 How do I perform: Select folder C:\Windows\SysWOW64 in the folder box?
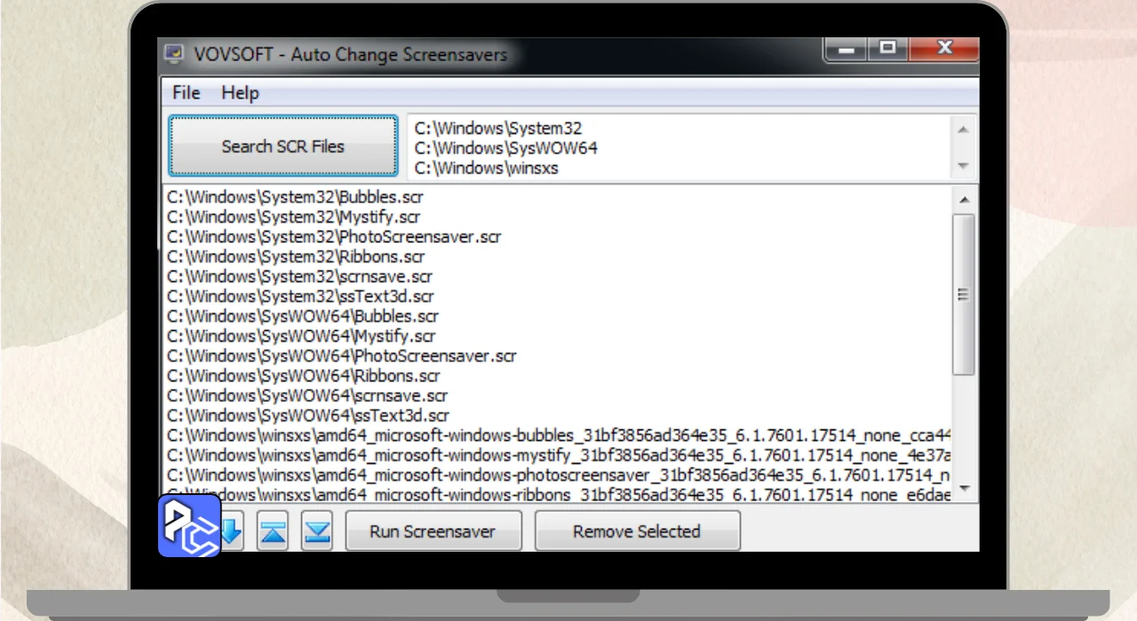click(x=506, y=148)
